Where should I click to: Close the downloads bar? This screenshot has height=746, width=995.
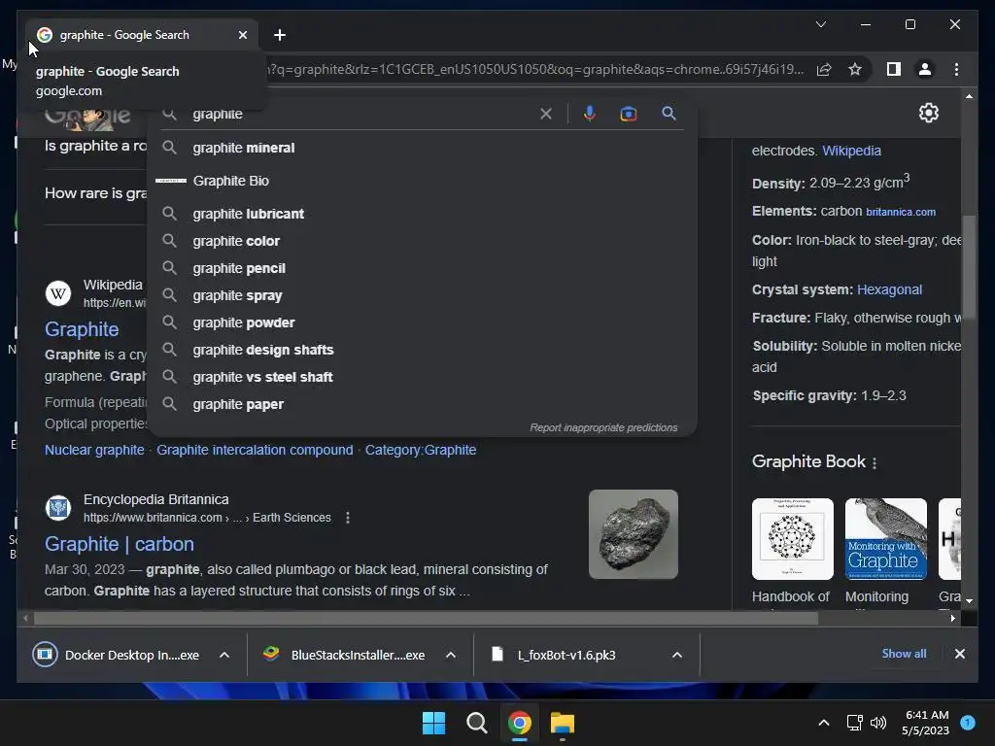[959, 654]
